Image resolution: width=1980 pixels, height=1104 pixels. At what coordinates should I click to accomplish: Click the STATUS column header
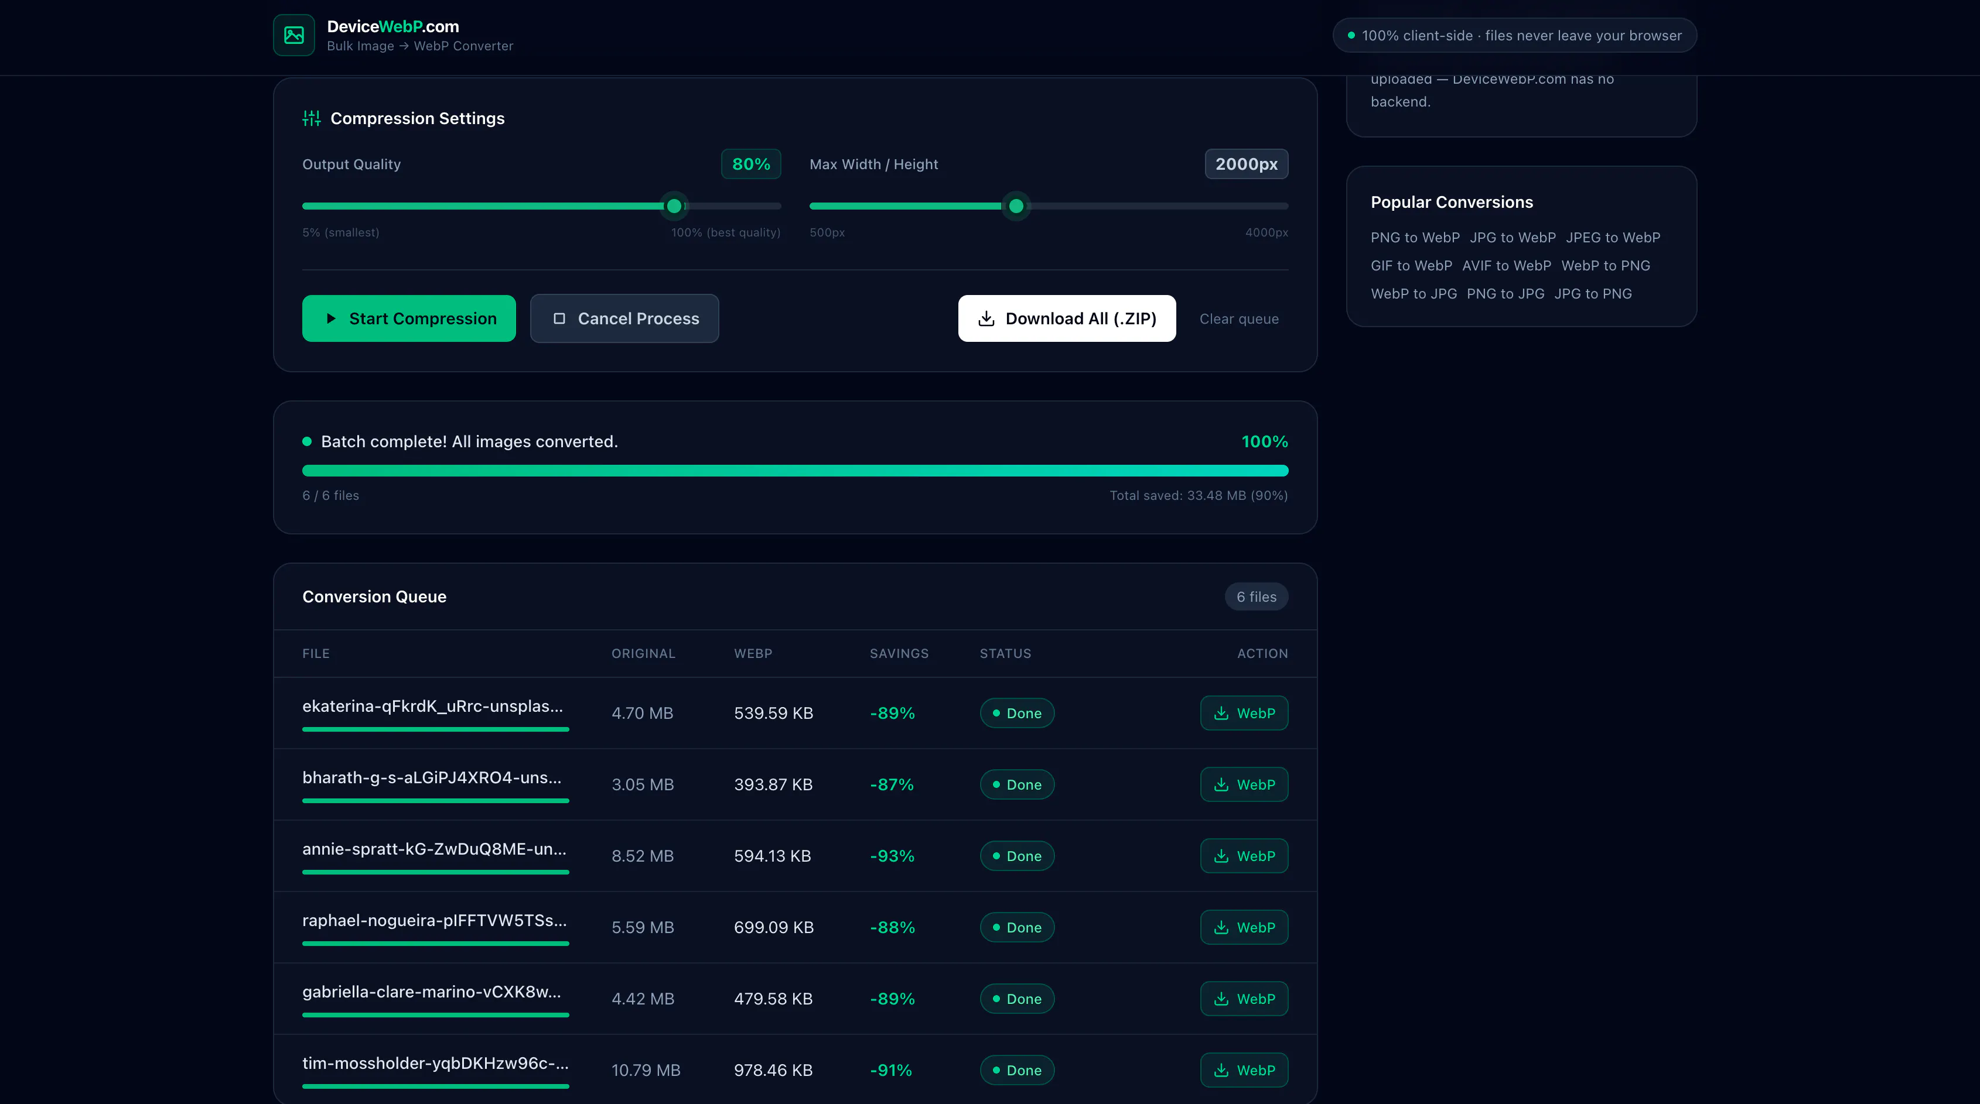point(1005,654)
